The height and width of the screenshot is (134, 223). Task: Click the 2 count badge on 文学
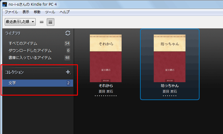tap(68, 83)
